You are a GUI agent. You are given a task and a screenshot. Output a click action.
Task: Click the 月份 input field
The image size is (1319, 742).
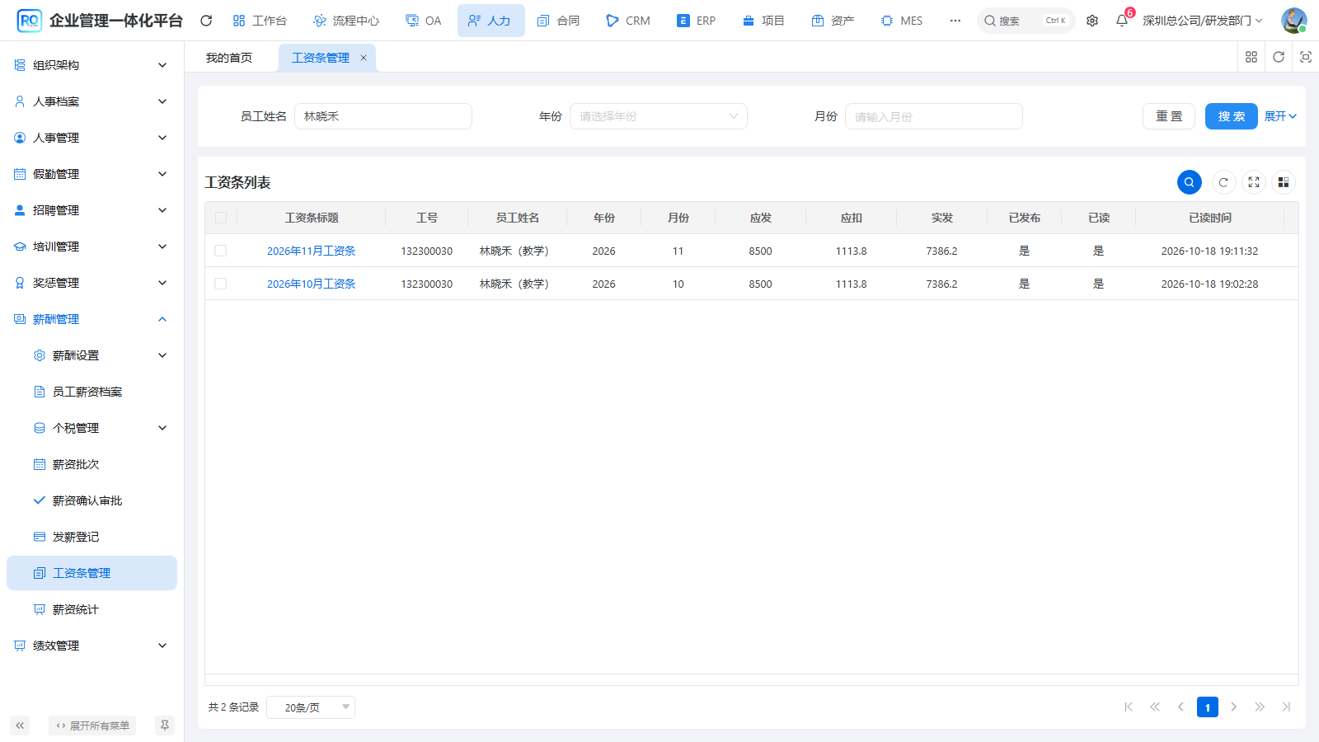tap(934, 116)
